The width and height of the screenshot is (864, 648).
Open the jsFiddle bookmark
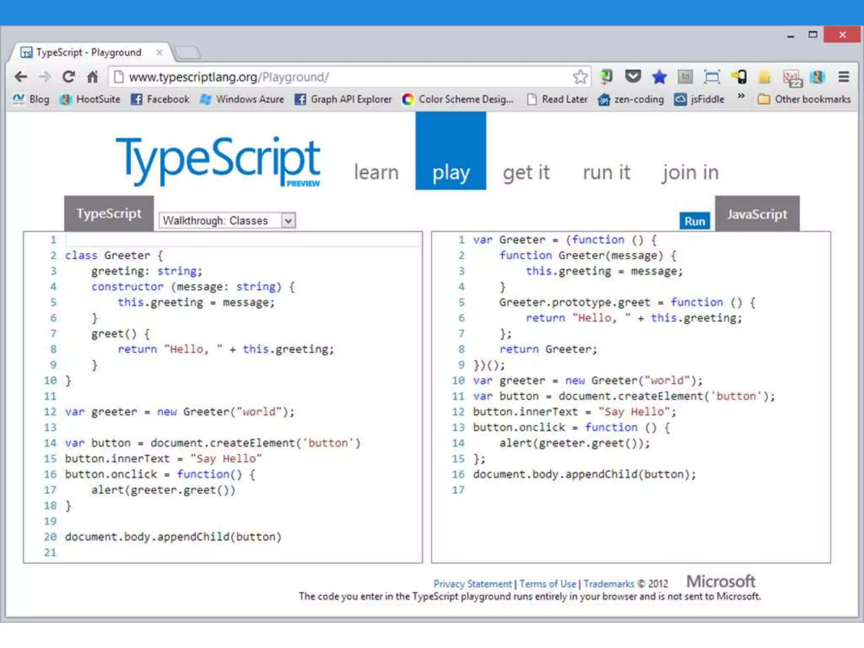(x=699, y=99)
